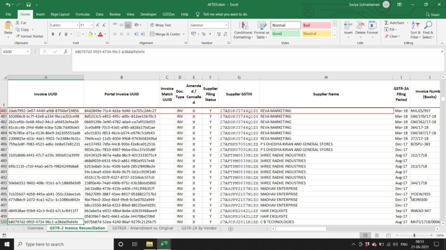This screenshot has height=250, width=446.
Task: Expand the Name Box dropdown
Action: (28, 52)
